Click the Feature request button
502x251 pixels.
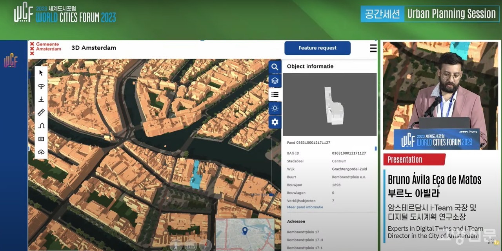point(317,48)
